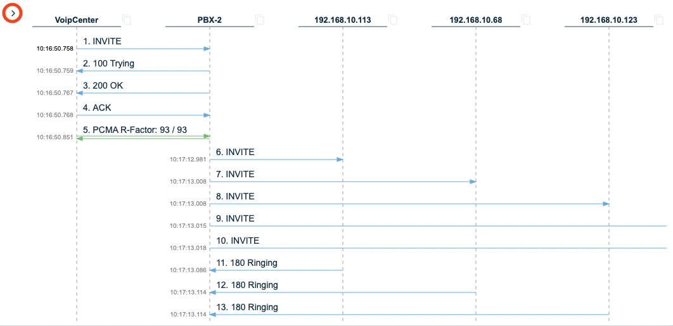The height and width of the screenshot is (326, 673).
Task: Copy the 192.168.10.113 address
Action: (393, 20)
